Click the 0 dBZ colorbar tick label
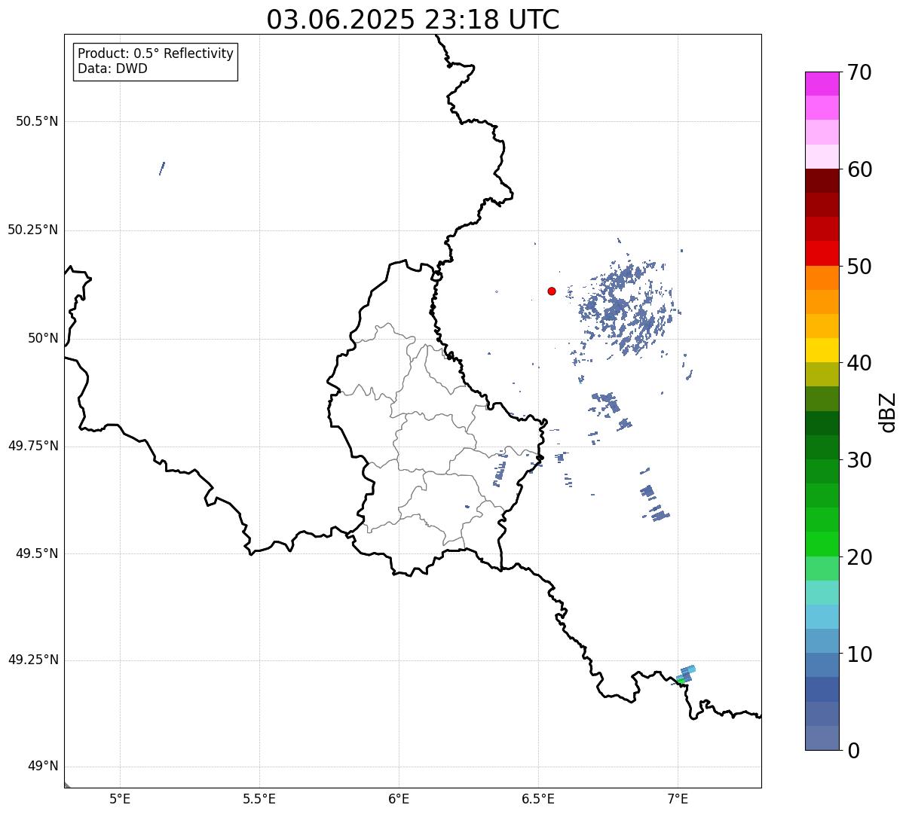The width and height of the screenshot is (906, 814). (x=854, y=751)
